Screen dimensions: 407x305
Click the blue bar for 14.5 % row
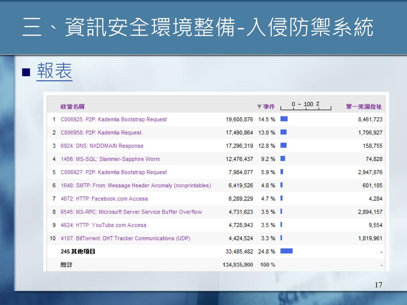click(x=284, y=119)
